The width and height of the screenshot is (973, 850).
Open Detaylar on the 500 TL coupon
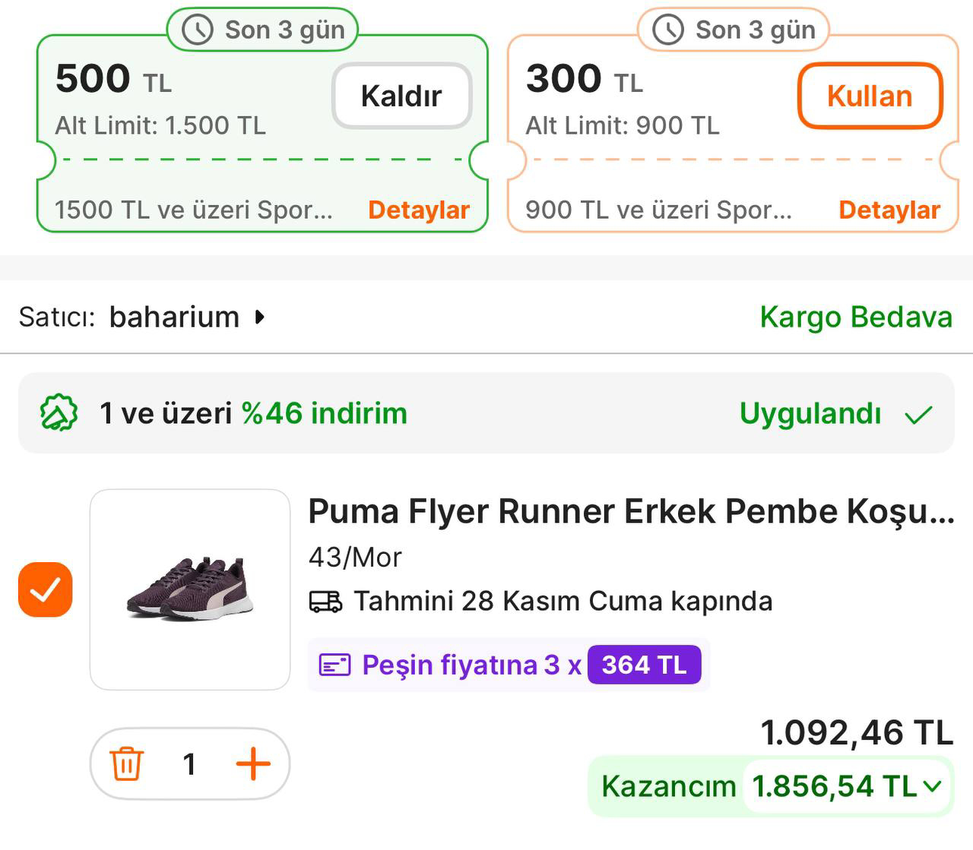click(x=418, y=210)
